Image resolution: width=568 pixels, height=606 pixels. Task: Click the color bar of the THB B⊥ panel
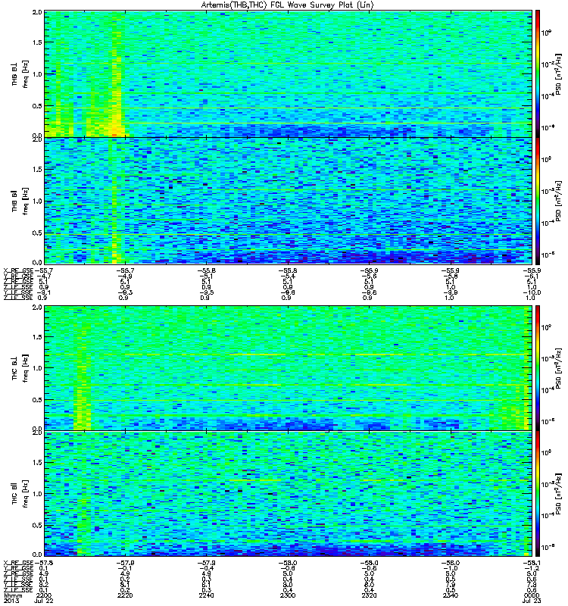click(538, 73)
